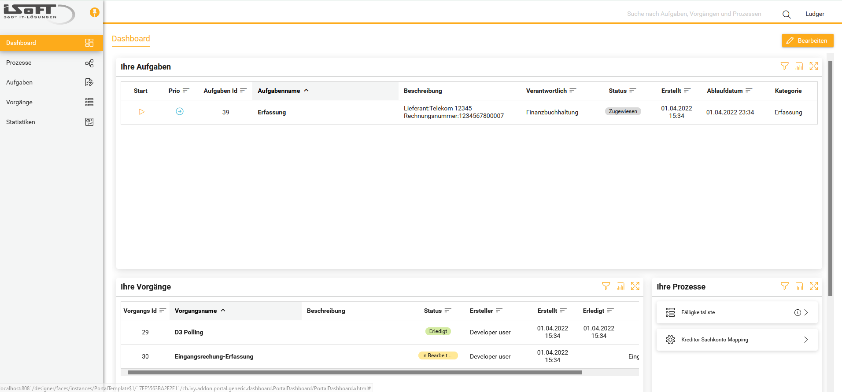Go to Statistiken in sidebar menu
Image resolution: width=842 pixels, height=392 pixels.
(21, 122)
